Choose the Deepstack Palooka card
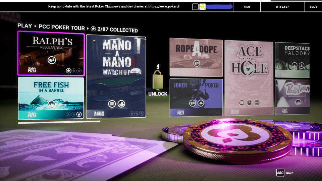322x181 pixels. coord(292,60)
